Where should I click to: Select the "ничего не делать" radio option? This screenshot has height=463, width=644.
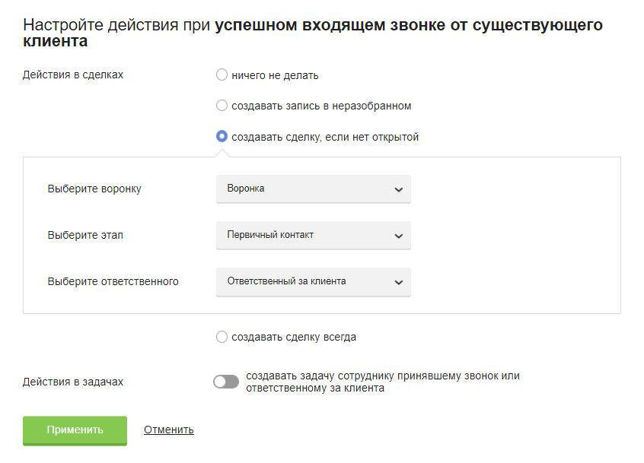(x=222, y=75)
